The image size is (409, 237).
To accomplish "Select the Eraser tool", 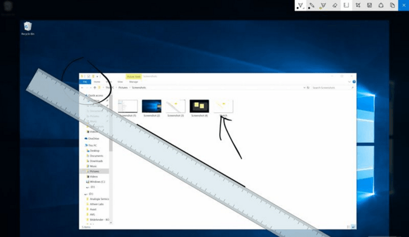I will (335, 6).
